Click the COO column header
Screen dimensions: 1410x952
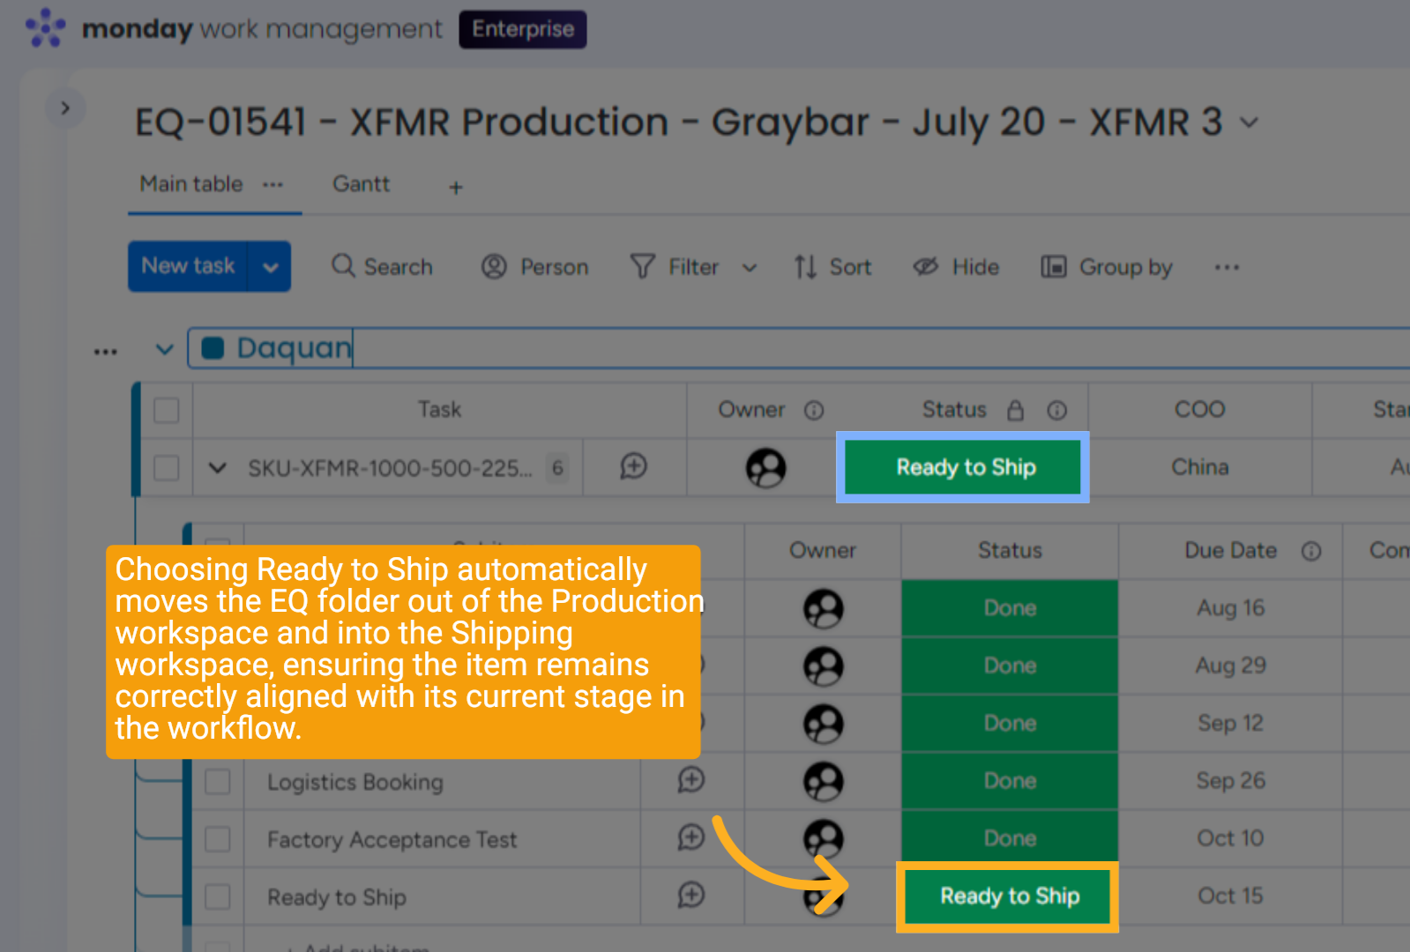(1199, 409)
